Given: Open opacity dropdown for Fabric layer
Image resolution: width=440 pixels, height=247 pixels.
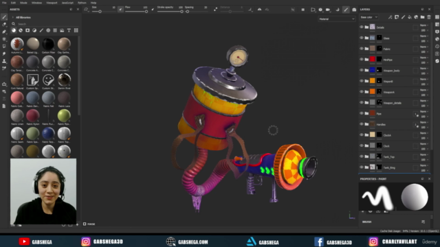Looking at the screenshot, I should click(424, 52).
